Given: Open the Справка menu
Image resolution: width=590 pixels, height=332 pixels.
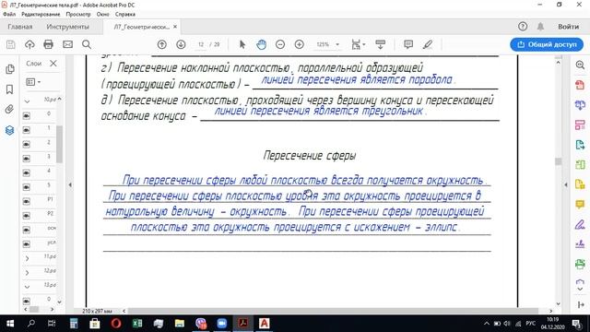Looking at the screenshot, I should tap(125, 15).
